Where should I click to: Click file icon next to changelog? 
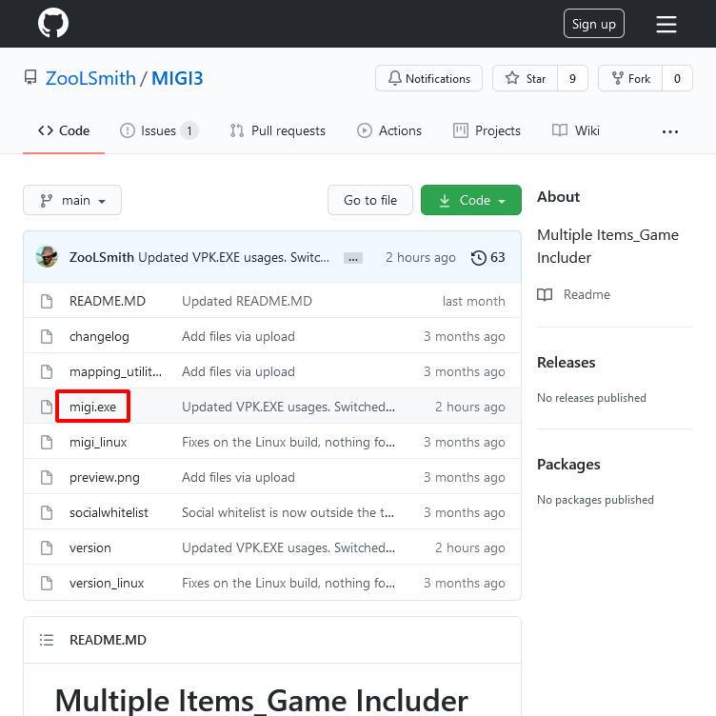47,336
